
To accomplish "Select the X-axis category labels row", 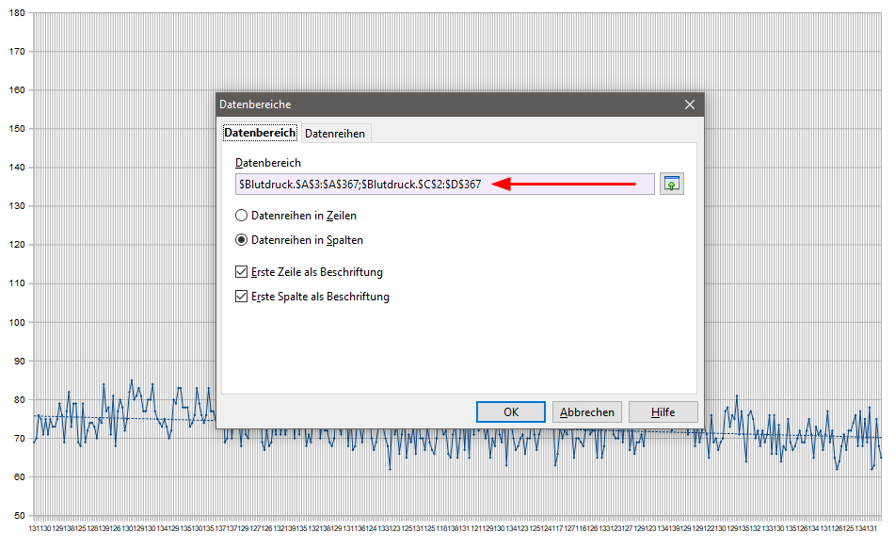I will tap(456, 530).
